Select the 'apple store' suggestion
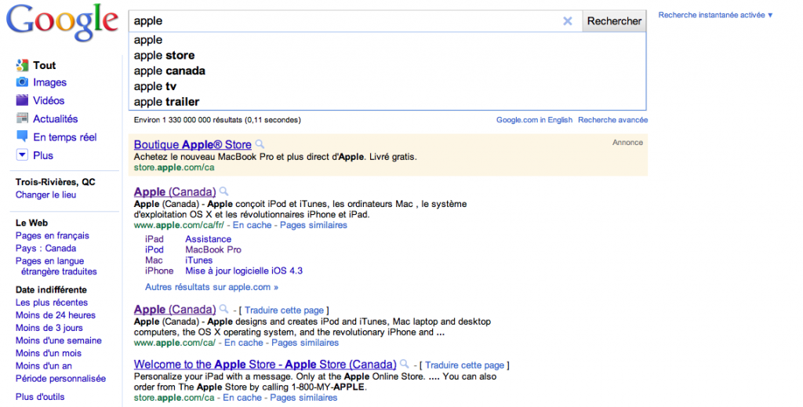 (x=164, y=56)
